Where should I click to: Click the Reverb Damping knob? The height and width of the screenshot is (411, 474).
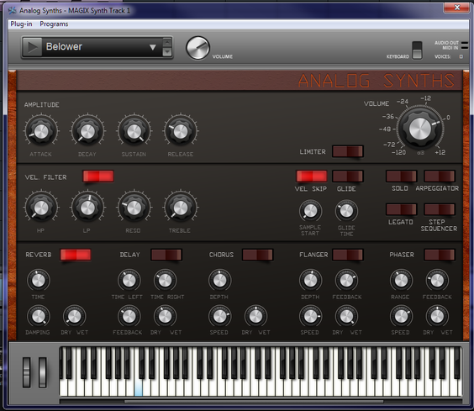[39, 316]
